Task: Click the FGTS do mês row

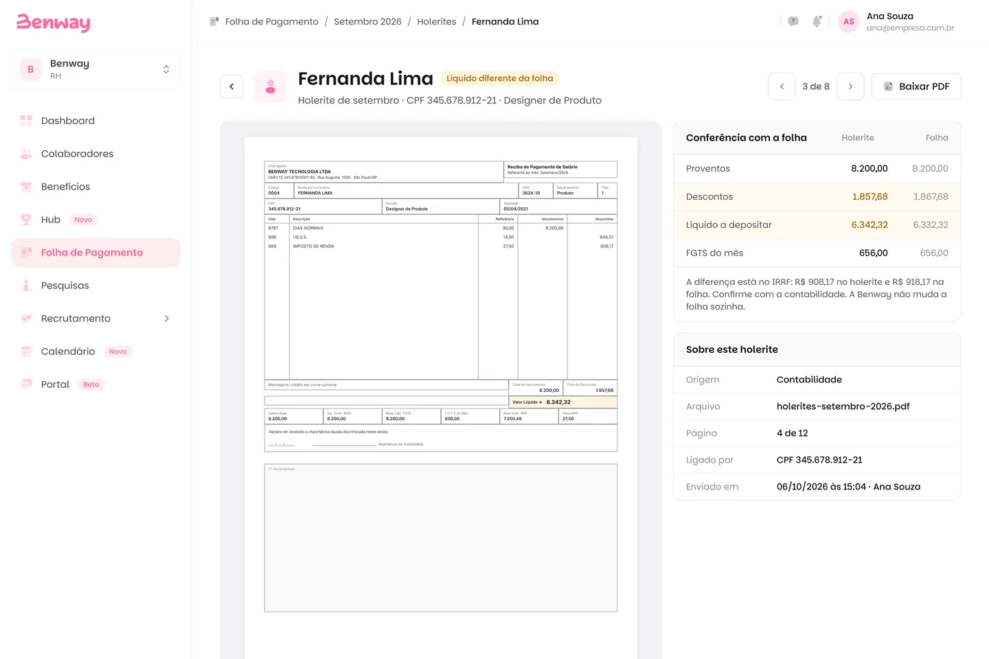Action: (817, 253)
